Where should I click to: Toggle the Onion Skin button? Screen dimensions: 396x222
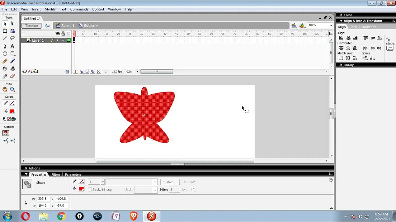(x=82, y=72)
